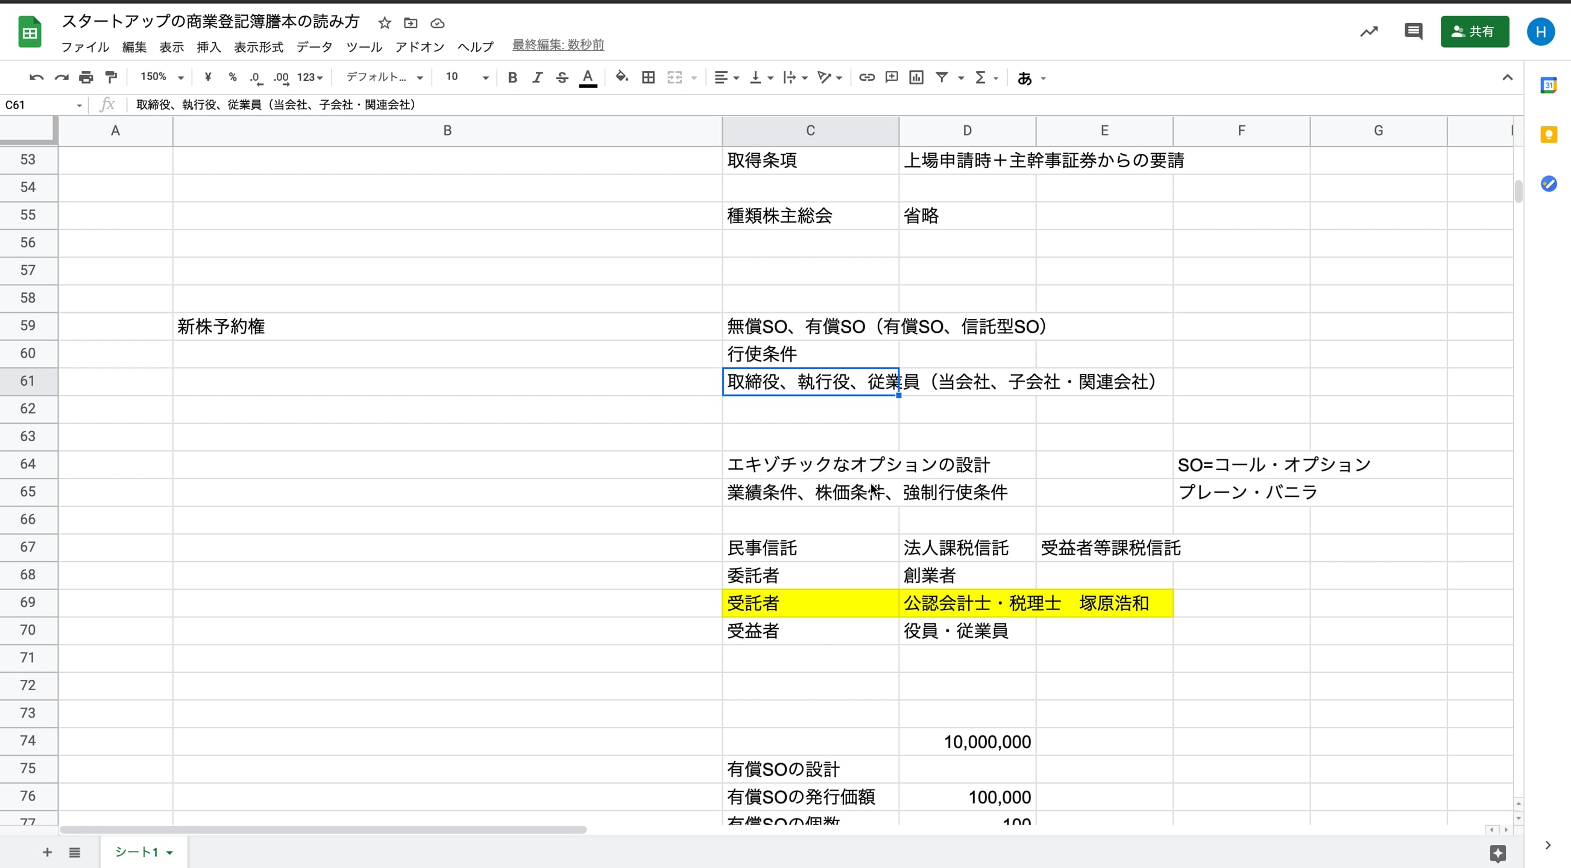Click the 共有 share button
1571x868 pixels.
(1475, 32)
